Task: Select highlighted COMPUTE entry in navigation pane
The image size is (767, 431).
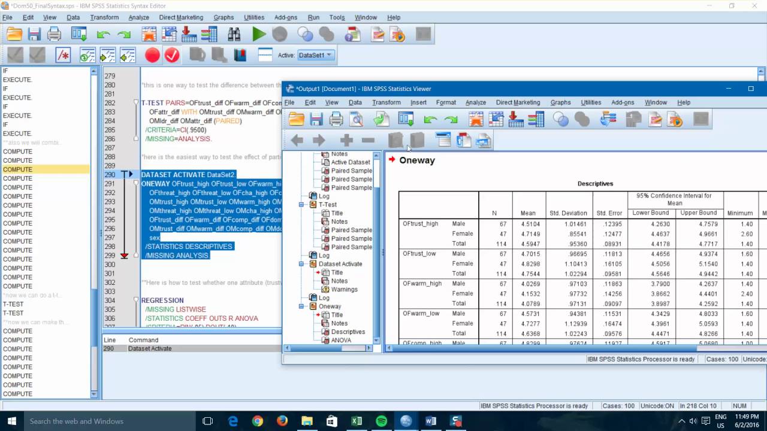Action: click(46, 169)
